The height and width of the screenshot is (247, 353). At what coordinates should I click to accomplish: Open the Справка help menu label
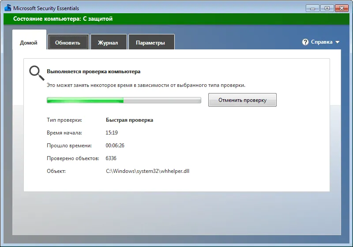(x=322, y=42)
